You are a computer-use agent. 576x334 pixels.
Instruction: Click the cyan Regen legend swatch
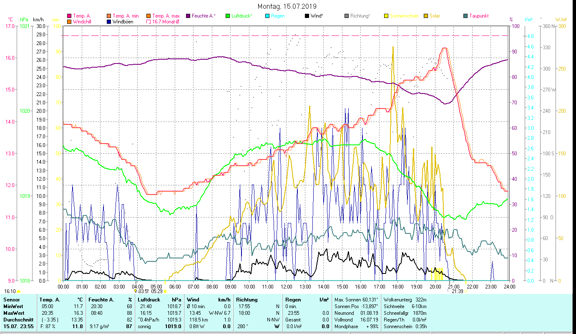tap(267, 16)
